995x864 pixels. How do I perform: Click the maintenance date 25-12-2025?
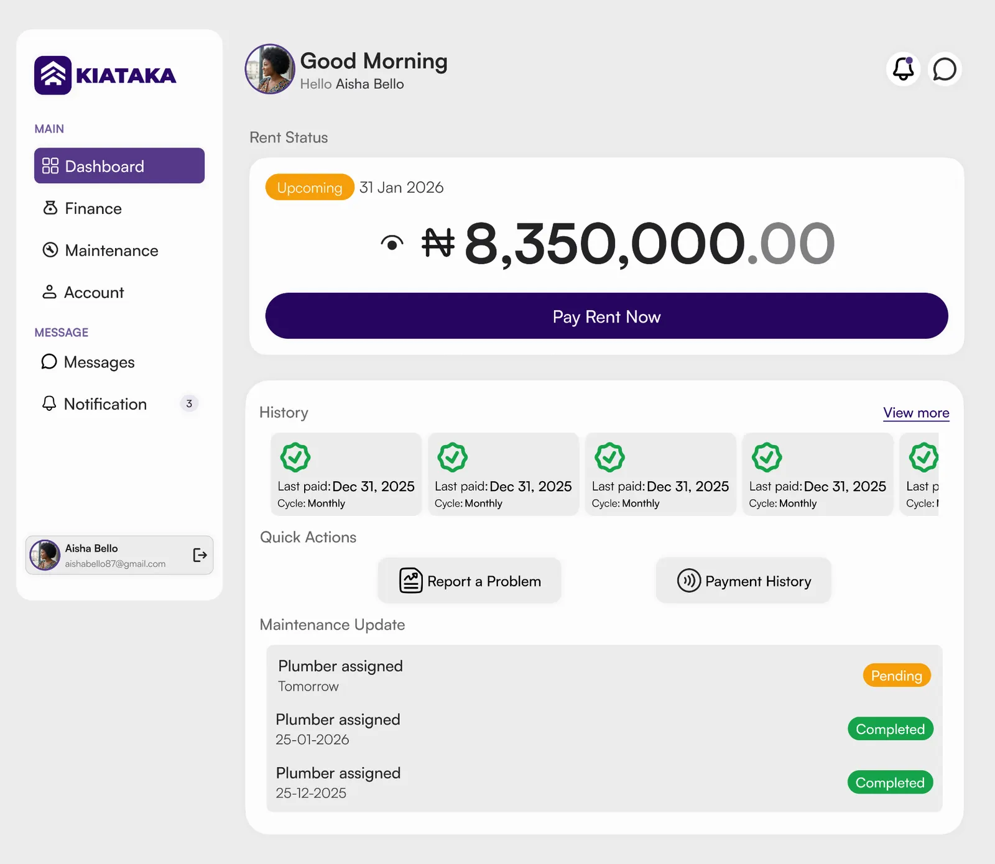click(x=311, y=793)
